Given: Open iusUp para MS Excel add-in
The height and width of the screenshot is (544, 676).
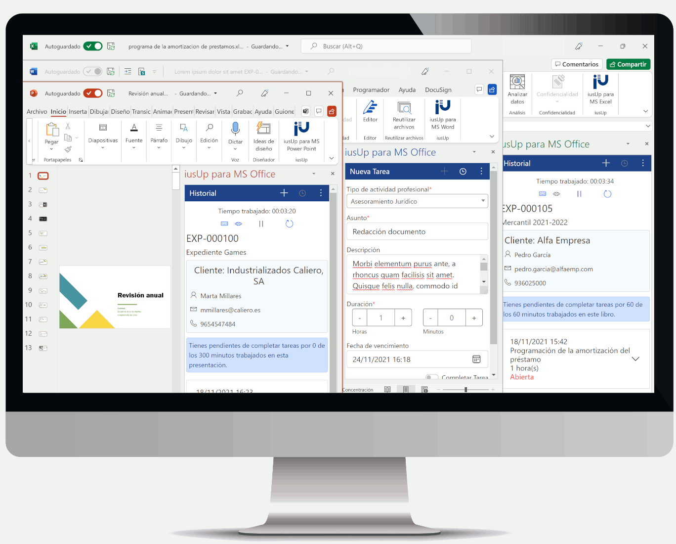Looking at the screenshot, I should click(x=600, y=90).
